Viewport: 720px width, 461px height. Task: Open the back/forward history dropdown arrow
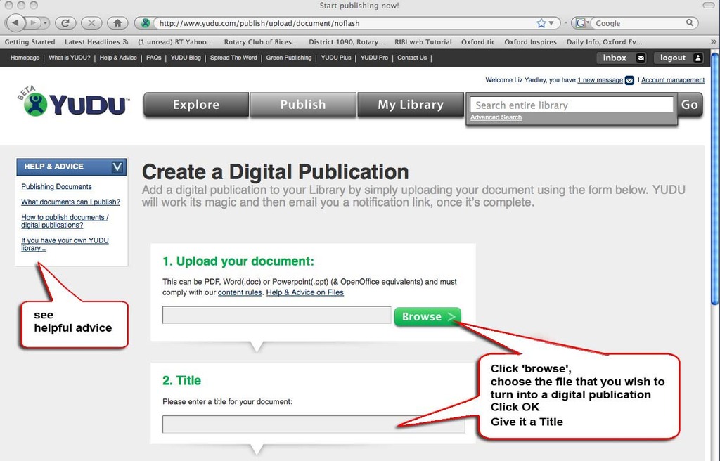[x=44, y=22]
